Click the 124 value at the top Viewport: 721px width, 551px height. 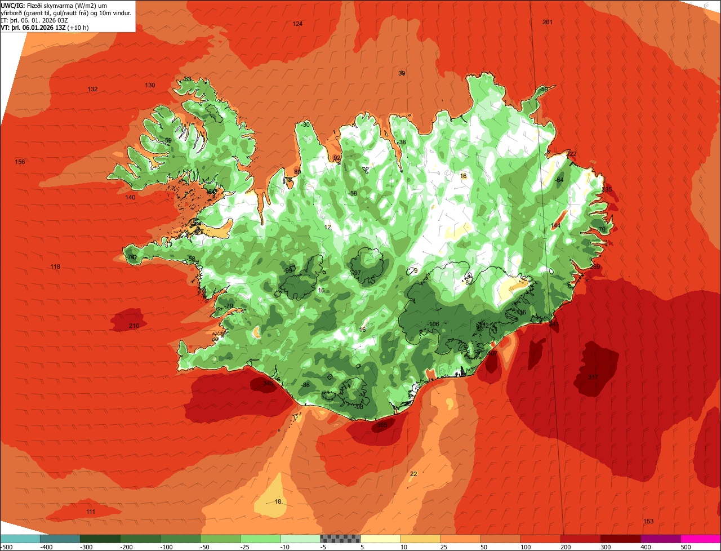(x=298, y=24)
